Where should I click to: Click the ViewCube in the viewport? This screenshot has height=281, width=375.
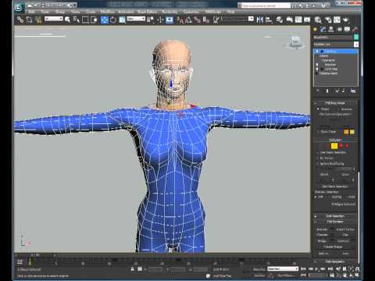tap(295, 43)
